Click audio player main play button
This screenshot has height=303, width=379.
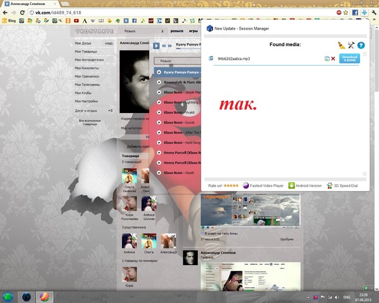(156, 45)
